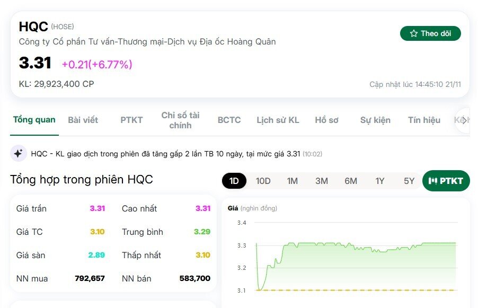Follow HQC by clicking the Theo dõi button
The width and height of the screenshot is (478, 308).
(430, 32)
